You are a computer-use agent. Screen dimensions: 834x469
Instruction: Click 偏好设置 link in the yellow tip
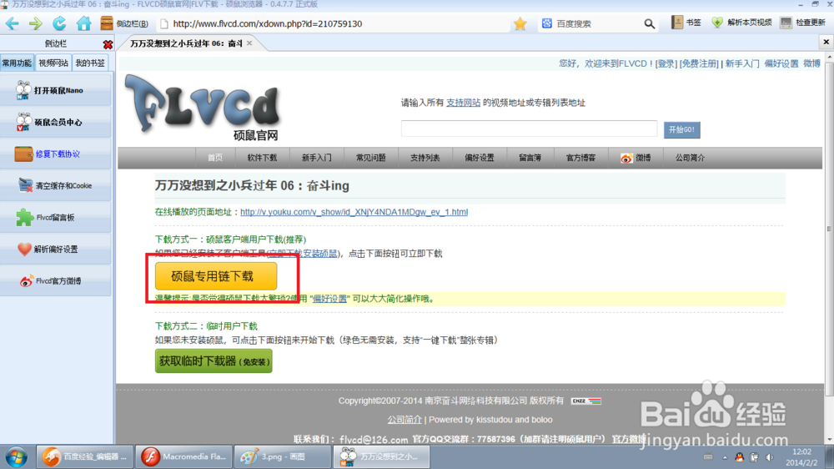pos(329,299)
